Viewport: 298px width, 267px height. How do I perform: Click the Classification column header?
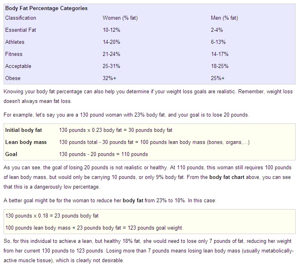20,18
